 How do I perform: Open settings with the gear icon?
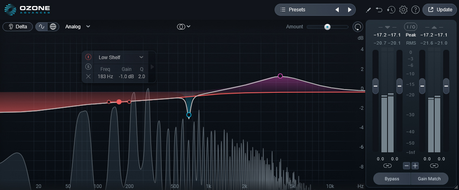pos(403,10)
